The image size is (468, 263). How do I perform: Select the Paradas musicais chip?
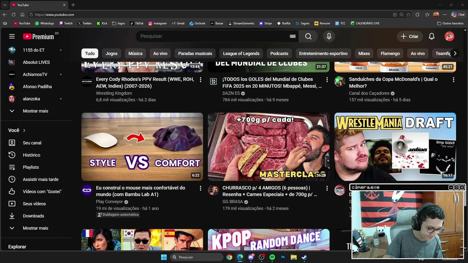[x=195, y=53]
